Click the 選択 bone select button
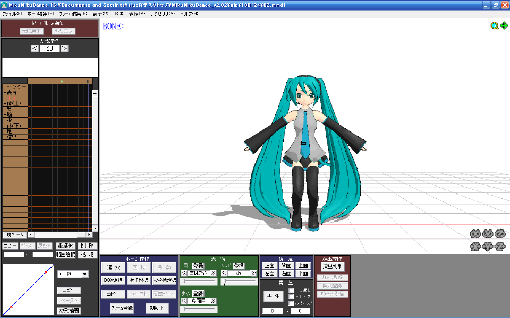Screen dimensions: 510x318 pyautogui.click(x=114, y=267)
